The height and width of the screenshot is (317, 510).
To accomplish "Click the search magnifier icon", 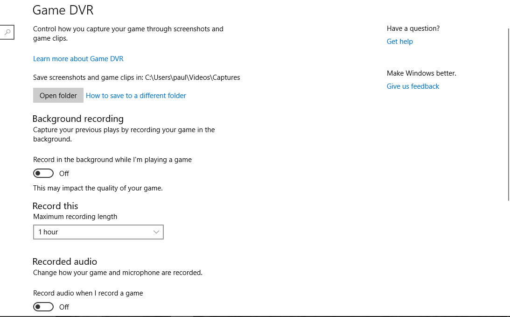I will tap(7, 32).
